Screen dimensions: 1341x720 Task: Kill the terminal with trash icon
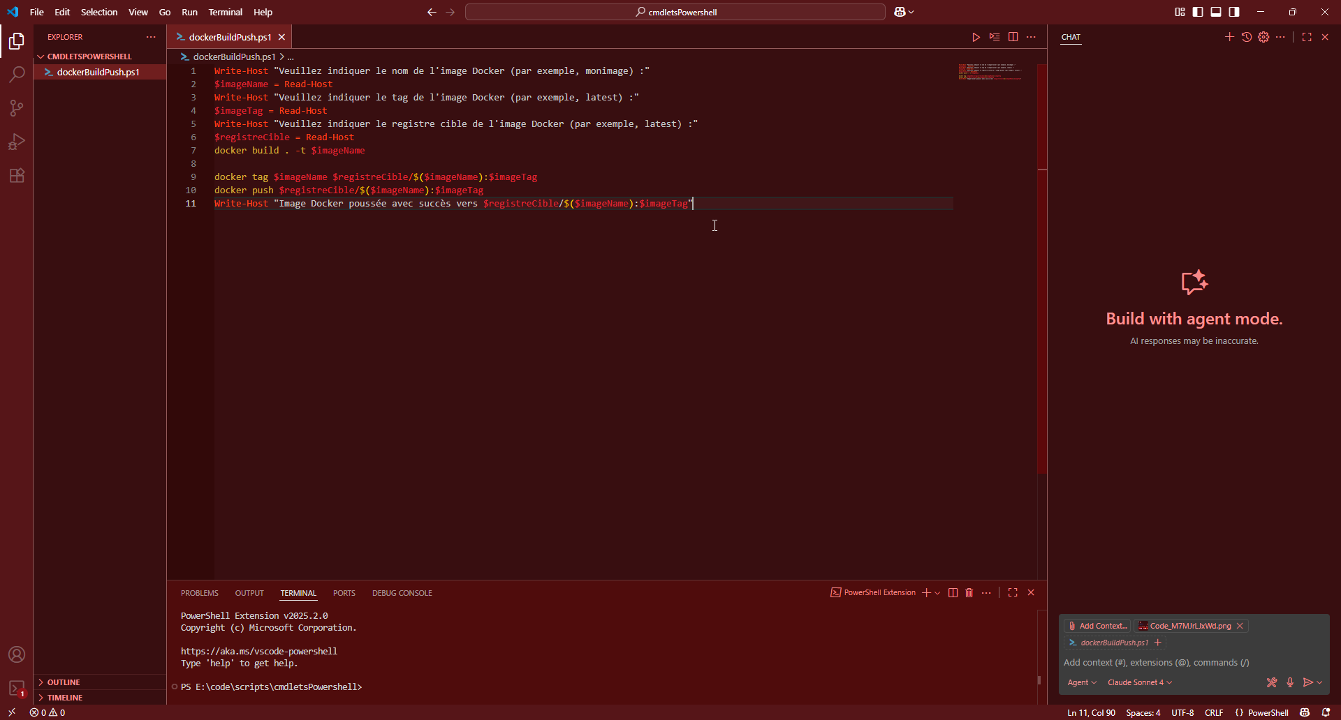coord(969,593)
